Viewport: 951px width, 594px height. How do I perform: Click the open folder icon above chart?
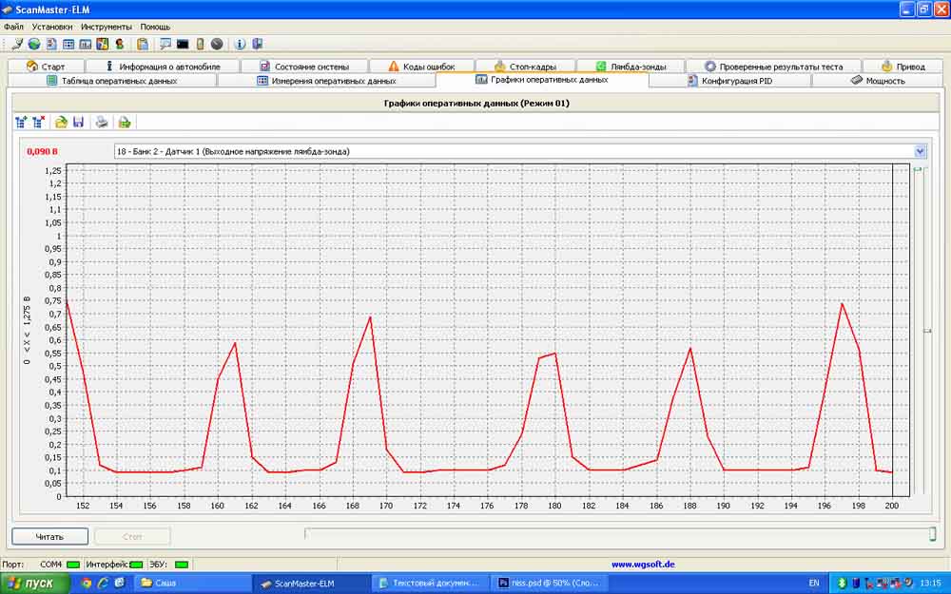coord(61,122)
